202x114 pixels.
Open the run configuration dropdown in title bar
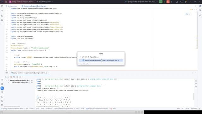(142, 2)
